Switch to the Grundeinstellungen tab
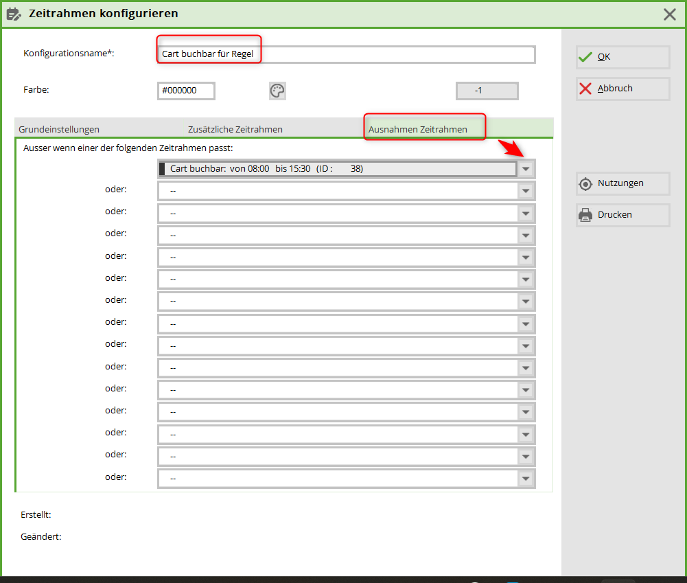The image size is (687, 583). point(59,129)
